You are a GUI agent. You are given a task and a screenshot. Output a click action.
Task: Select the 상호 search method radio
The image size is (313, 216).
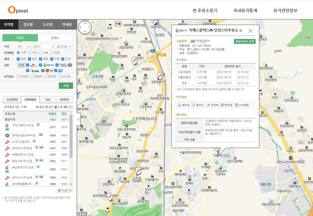[40, 53]
